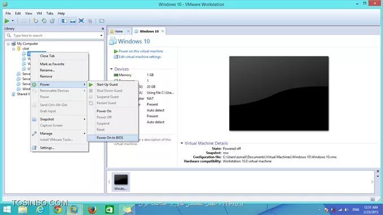
Task: Expand the Snapshot submenu arrow
Action: [x=85, y=119]
